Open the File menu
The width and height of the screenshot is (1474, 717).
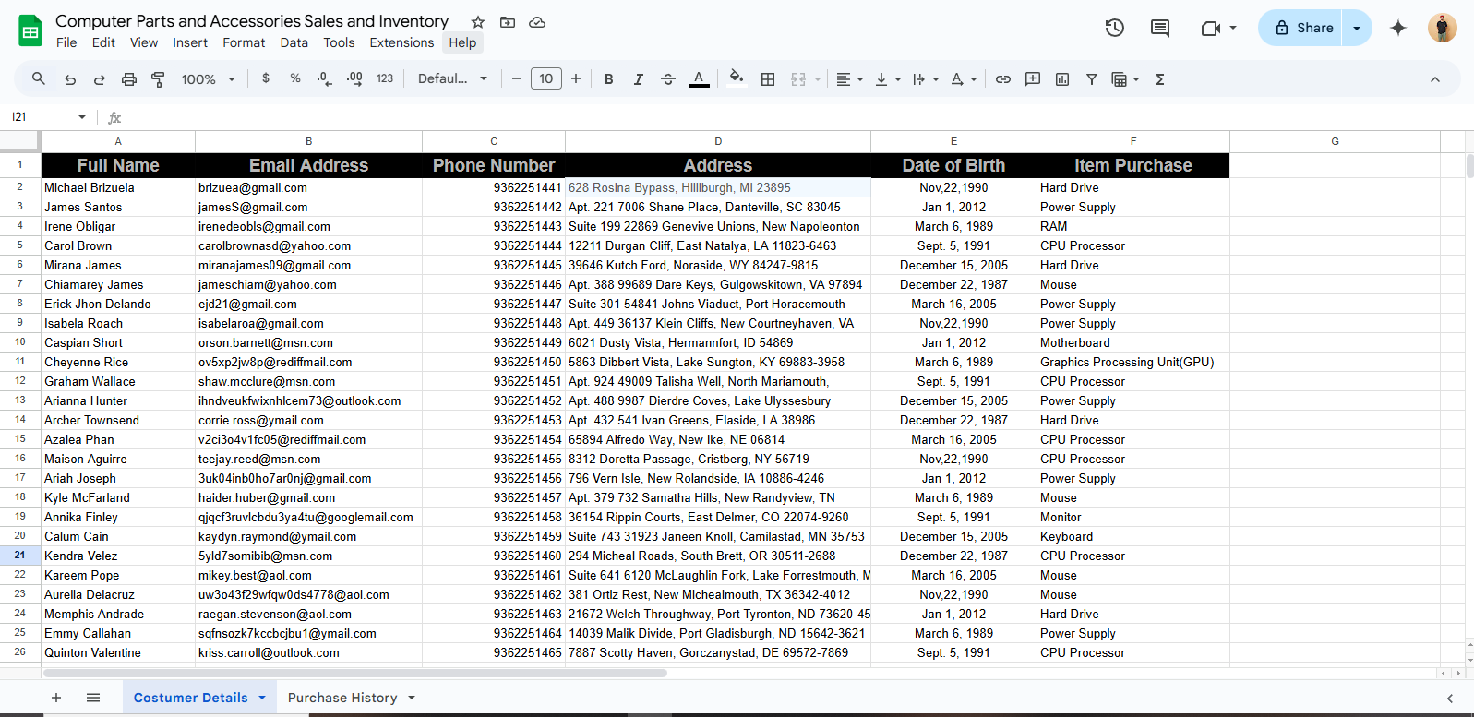(66, 42)
